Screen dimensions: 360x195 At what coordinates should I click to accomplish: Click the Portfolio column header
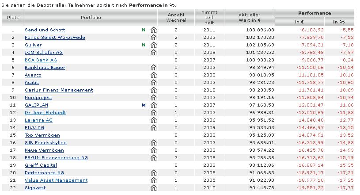91,17
